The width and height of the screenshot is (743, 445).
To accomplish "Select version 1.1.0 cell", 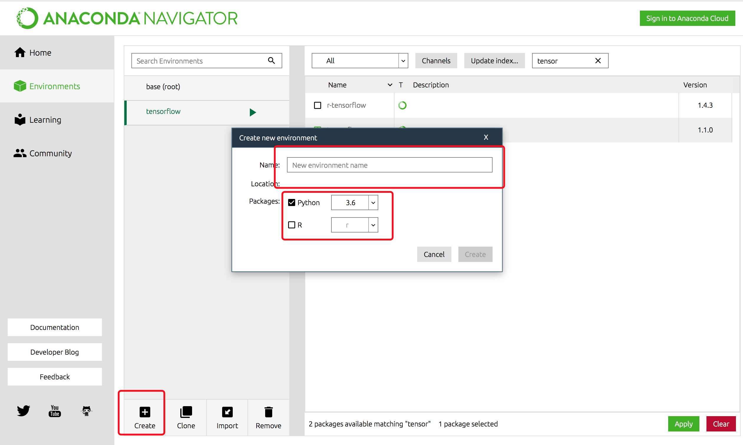I will [x=705, y=130].
